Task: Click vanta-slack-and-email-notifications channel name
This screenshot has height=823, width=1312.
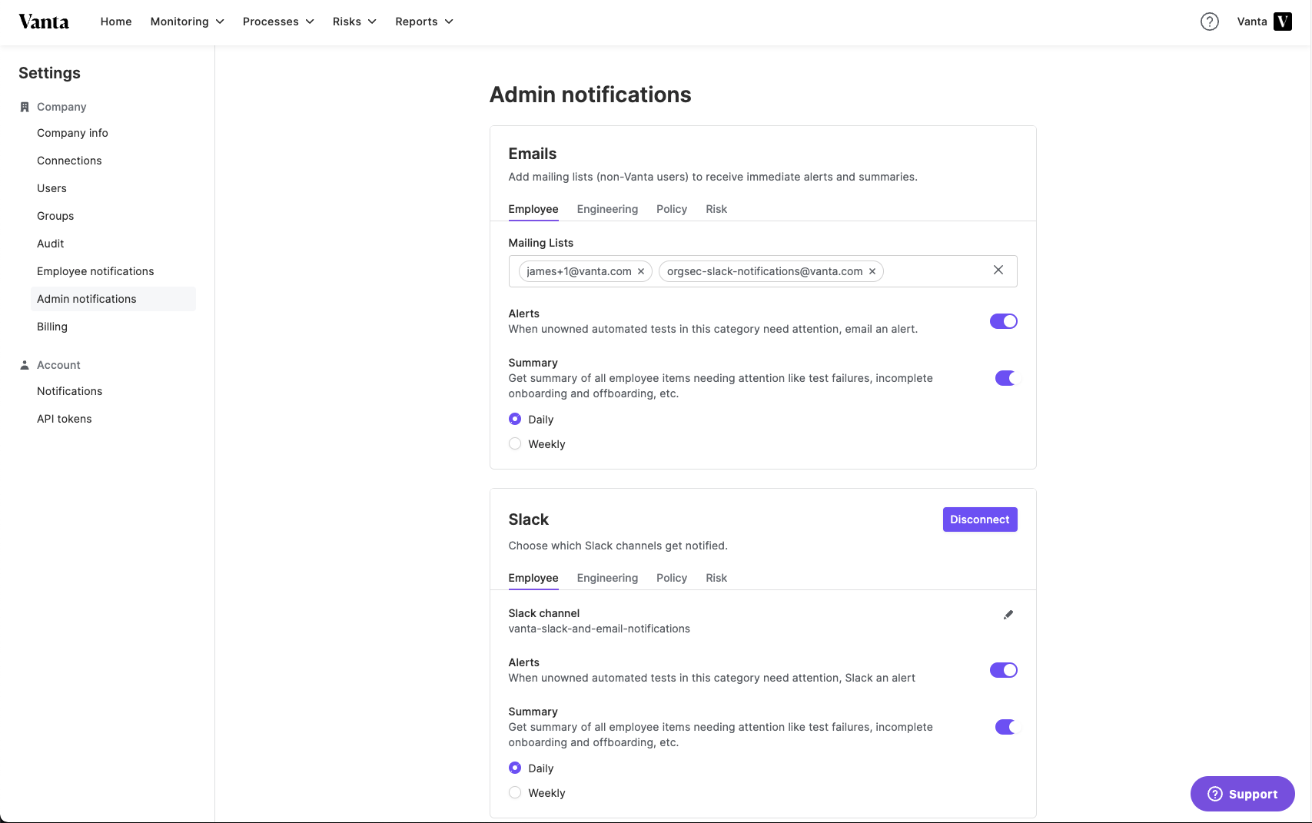Action: click(x=600, y=629)
